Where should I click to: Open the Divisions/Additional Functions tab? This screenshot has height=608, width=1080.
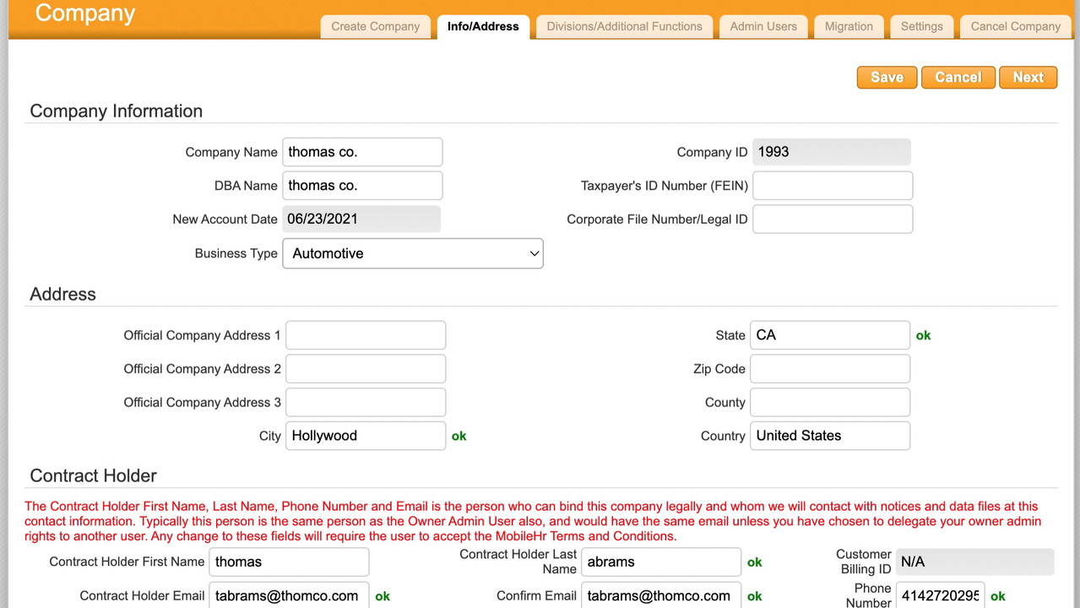624,26
